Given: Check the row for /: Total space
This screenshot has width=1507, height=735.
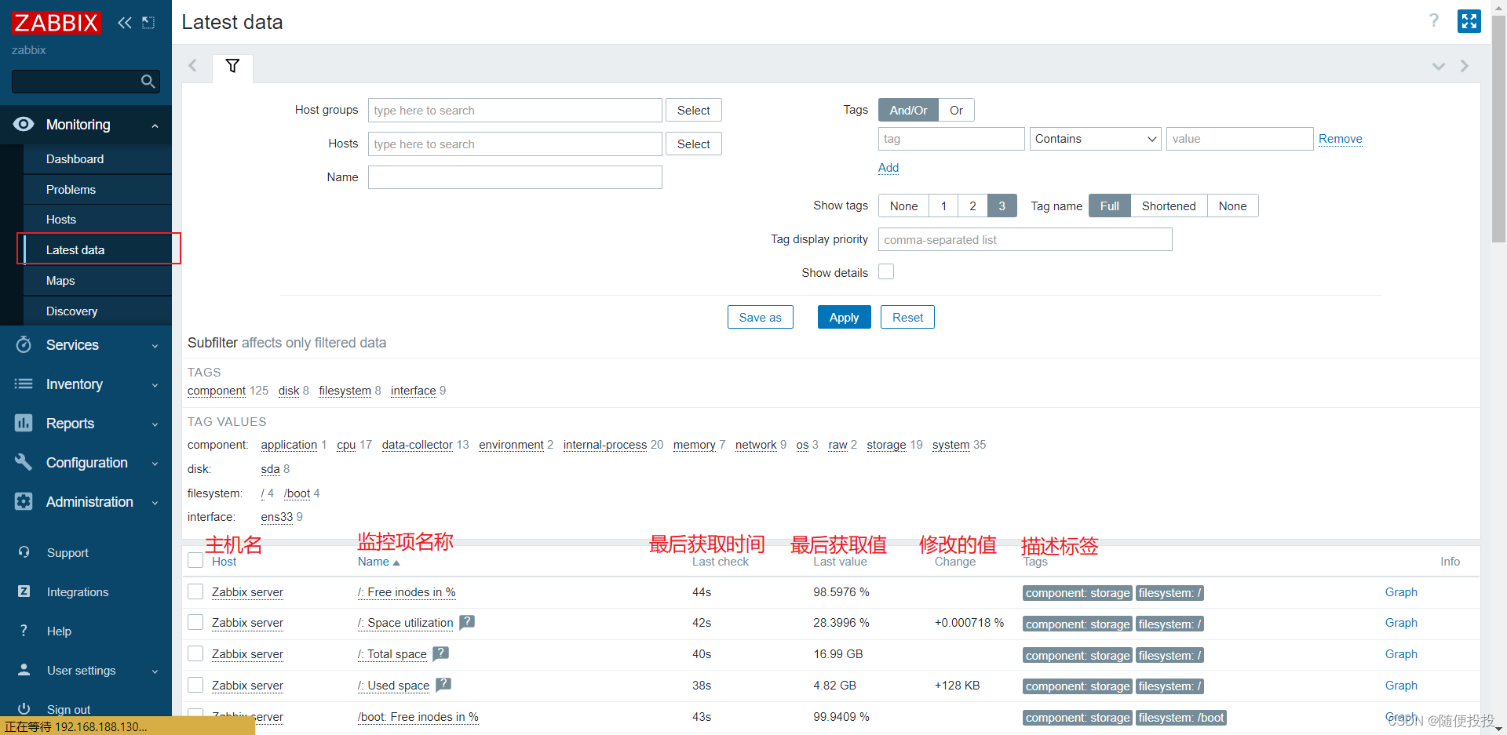Looking at the screenshot, I should pyautogui.click(x=195, y=653).
